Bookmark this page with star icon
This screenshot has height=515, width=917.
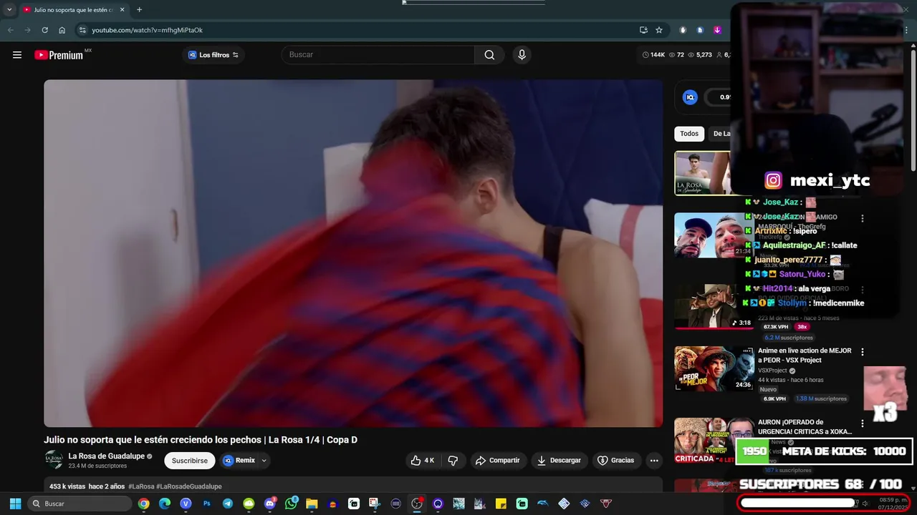coord(659,30)
